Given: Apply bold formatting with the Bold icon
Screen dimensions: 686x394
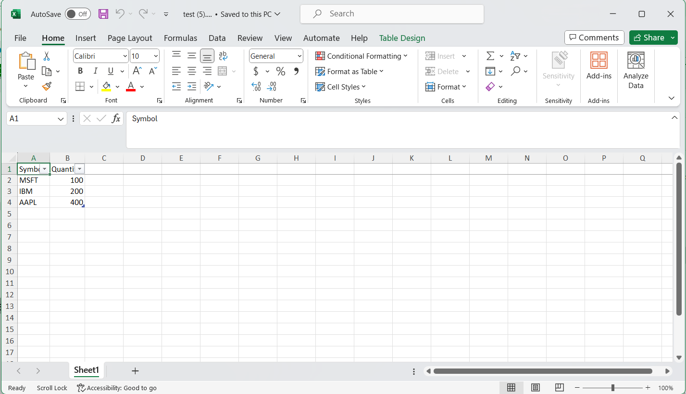Looking at the screenshot, I should [x=80, y=71].
